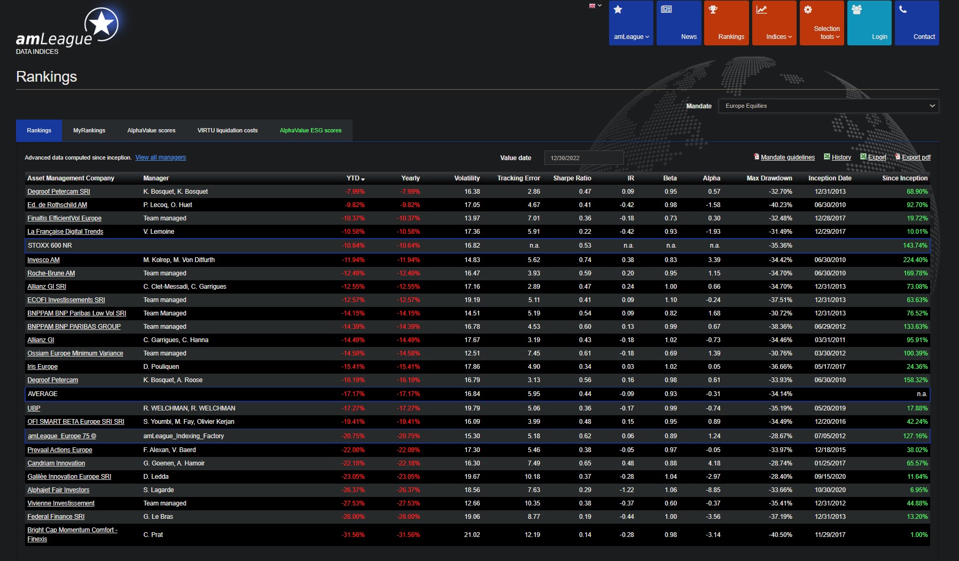Switch to VIRTU liquidation costs tab
Screen dimensions: 959x561
point(228,130)
